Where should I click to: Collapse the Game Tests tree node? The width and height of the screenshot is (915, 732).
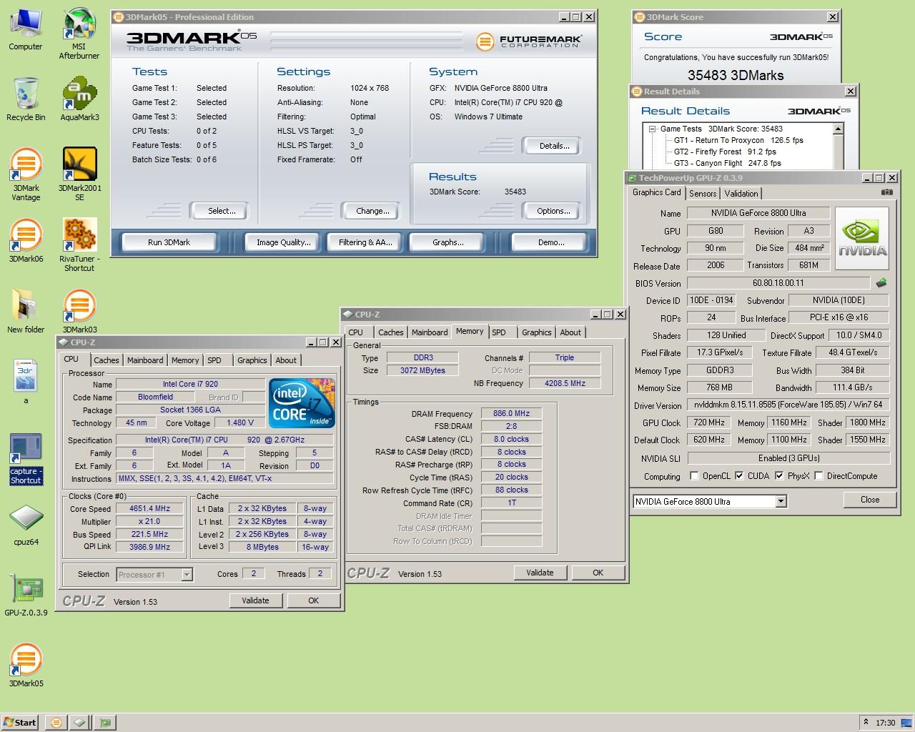[653, 129]
